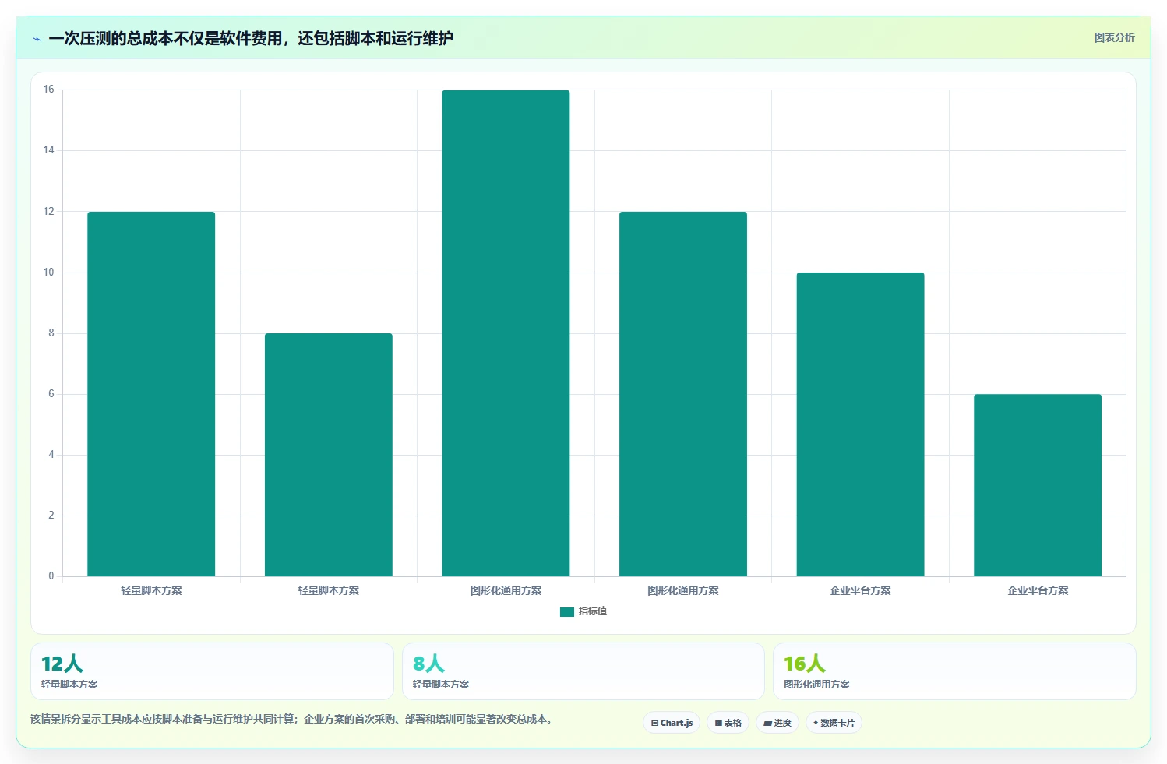Select the 表格 chip
This screenshot has width=1167, height=764.
(728, 723)
